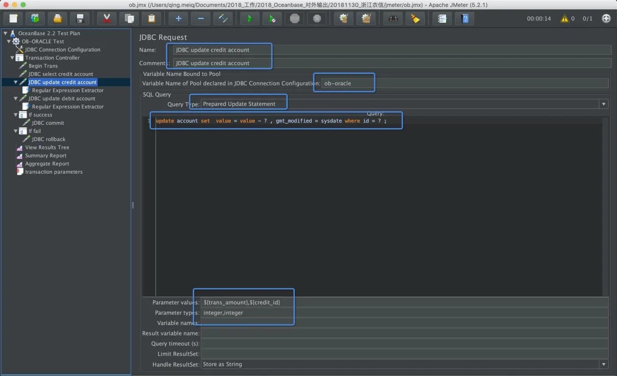This screenshot has height=376, width=617.
Task: Click the minus Collapse All icon
Action: point(201,19)
